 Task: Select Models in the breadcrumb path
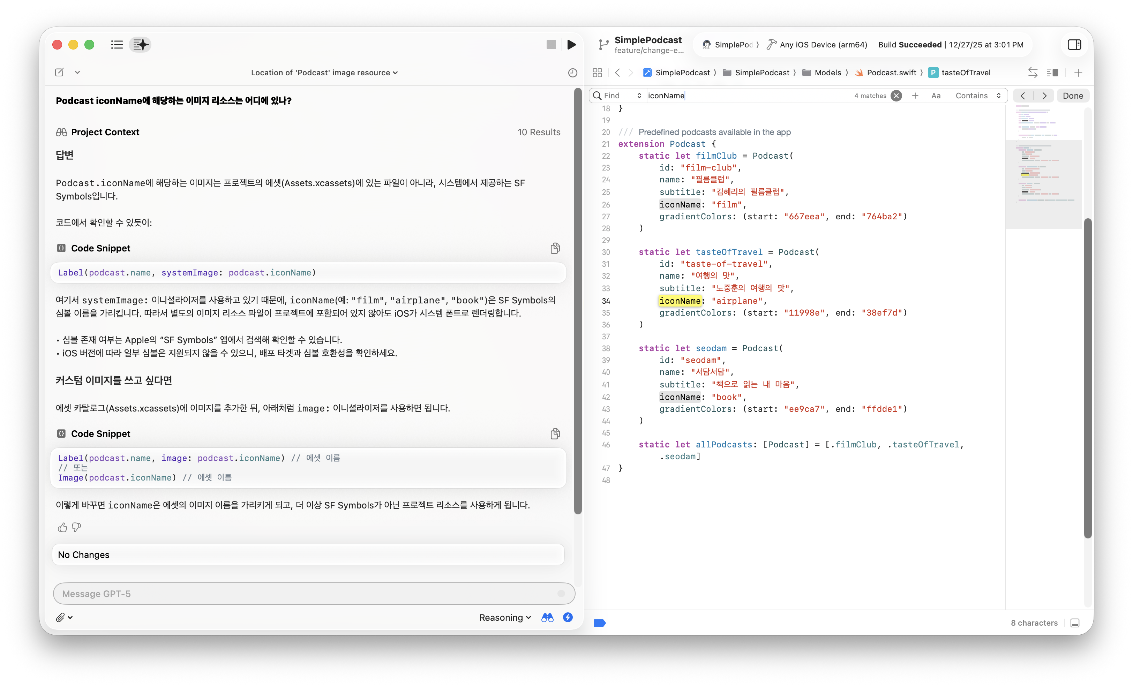coord(827,73)
